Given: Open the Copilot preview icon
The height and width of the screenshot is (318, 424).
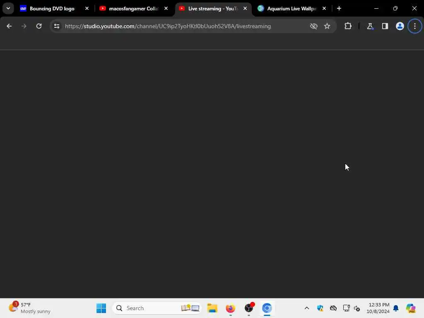Looking at the screenshot, I should point(411,308).
